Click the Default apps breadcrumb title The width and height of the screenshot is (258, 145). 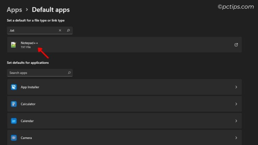(x=50, y=10)
